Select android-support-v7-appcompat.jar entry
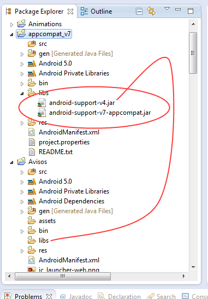This screenshot has width=208, height=299. tap(100, 113)
